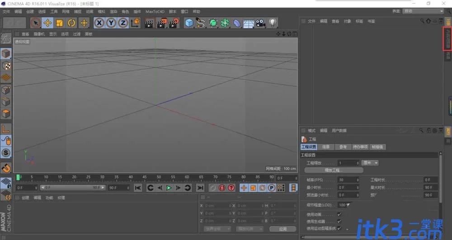Switch to texture mode checkered cube

point(6,66)
